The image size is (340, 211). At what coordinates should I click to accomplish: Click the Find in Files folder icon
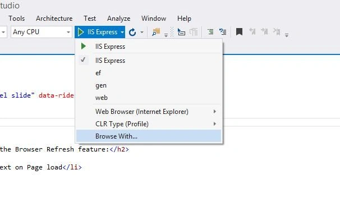(x=156, y=32)
